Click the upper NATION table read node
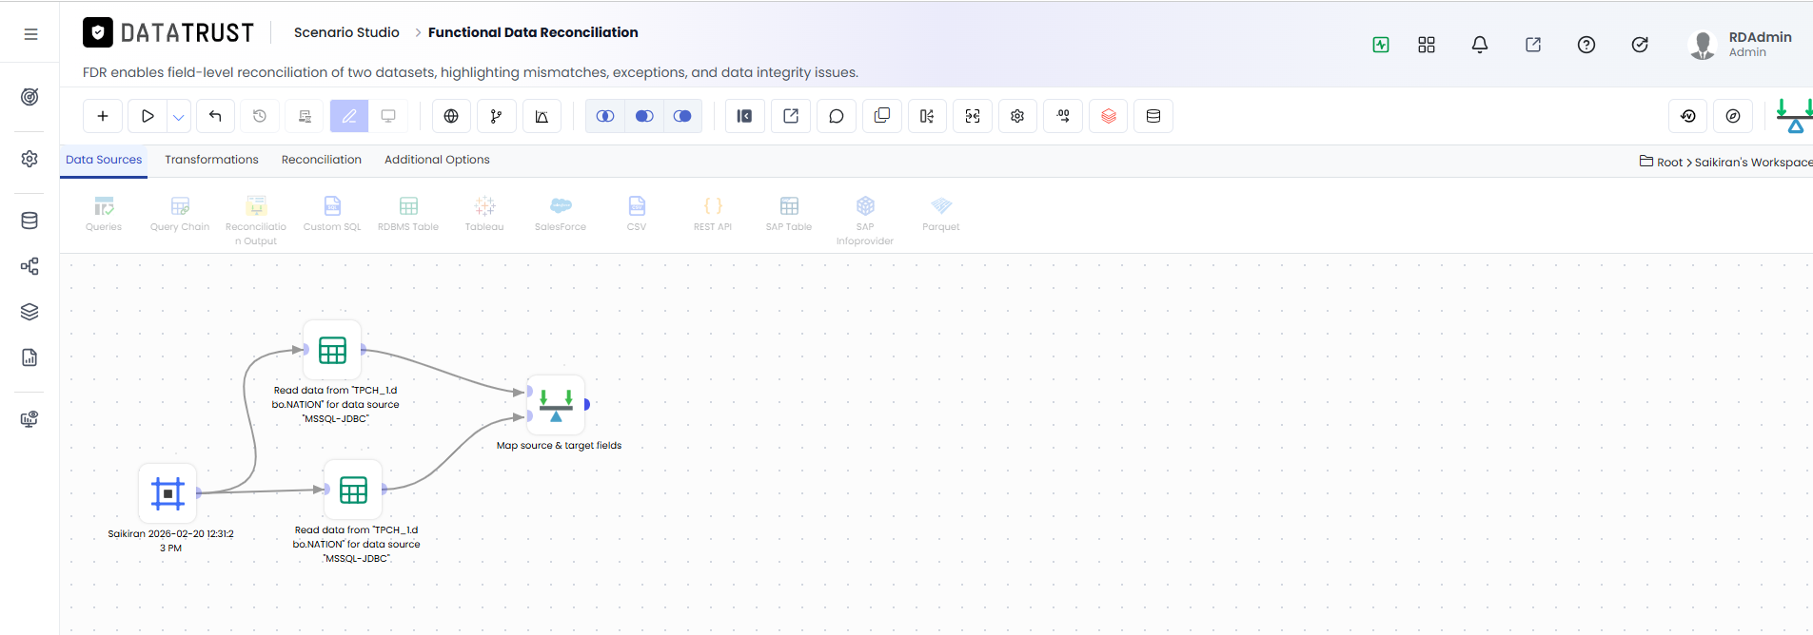 [x=332, y=350]
